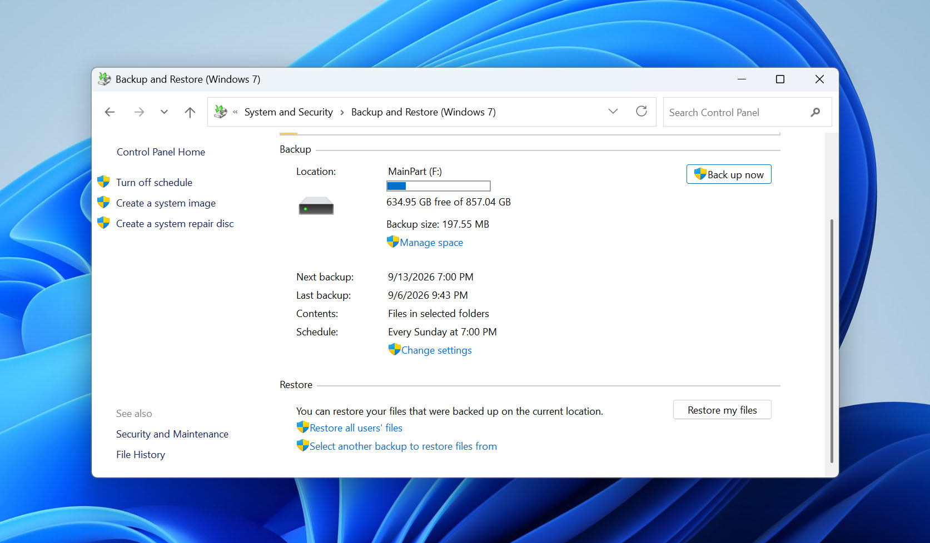The width and height of the screenshot is (930, 543).
Task: Open File History link
Action: tap(141, 455)
